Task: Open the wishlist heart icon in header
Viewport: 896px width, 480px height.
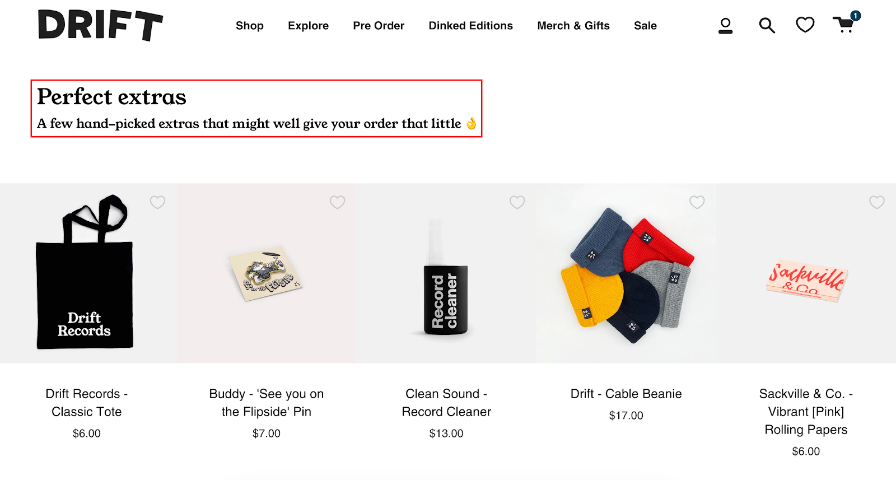Action: [x=805, y=25]
